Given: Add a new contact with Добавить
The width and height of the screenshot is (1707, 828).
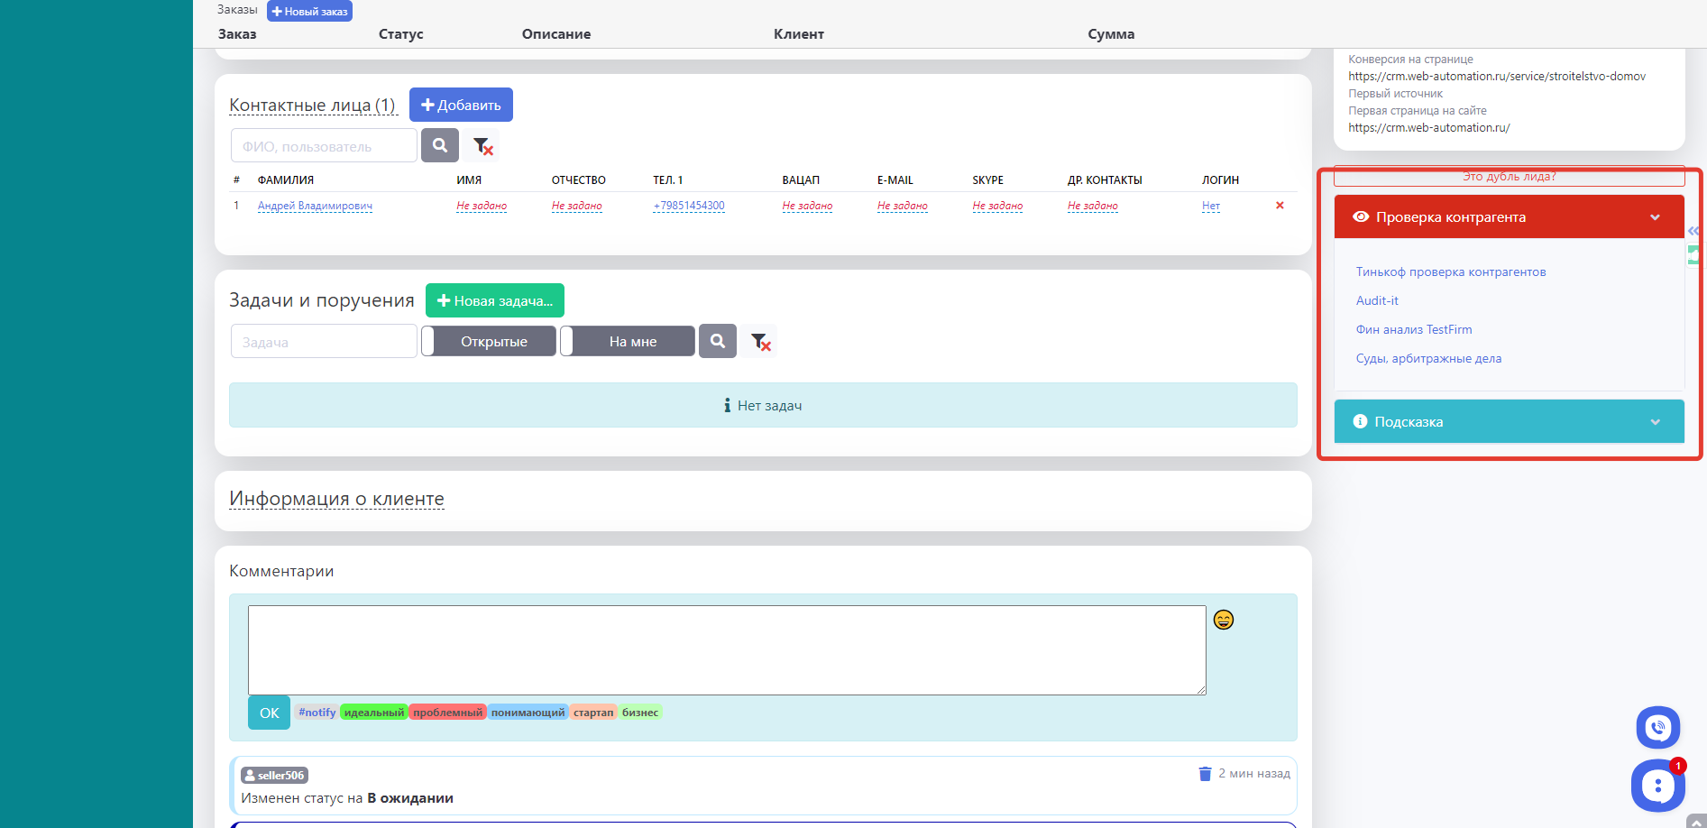Looking at the screenshot, I should [461, 105].
